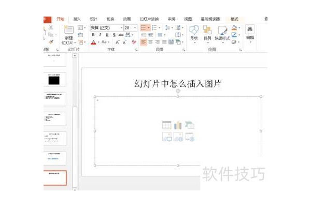The width and height of the screenshot is (311, 207).
Task: Click the New Slide (新建幻灯片) icon
Action: (x=68, y=29)
